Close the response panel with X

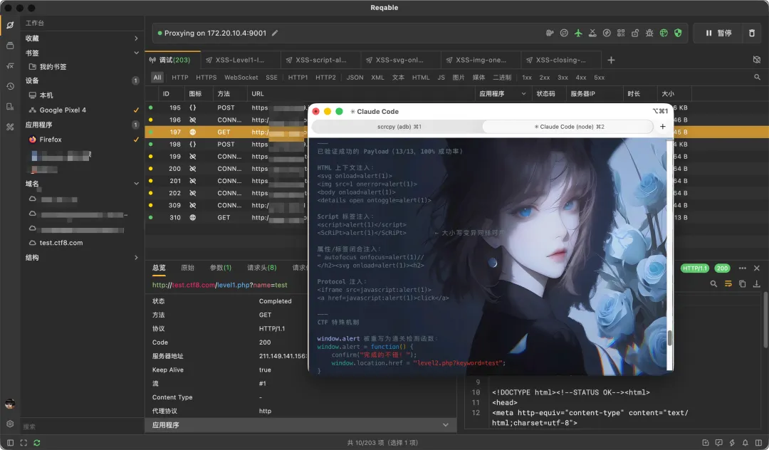click(757, 268)
